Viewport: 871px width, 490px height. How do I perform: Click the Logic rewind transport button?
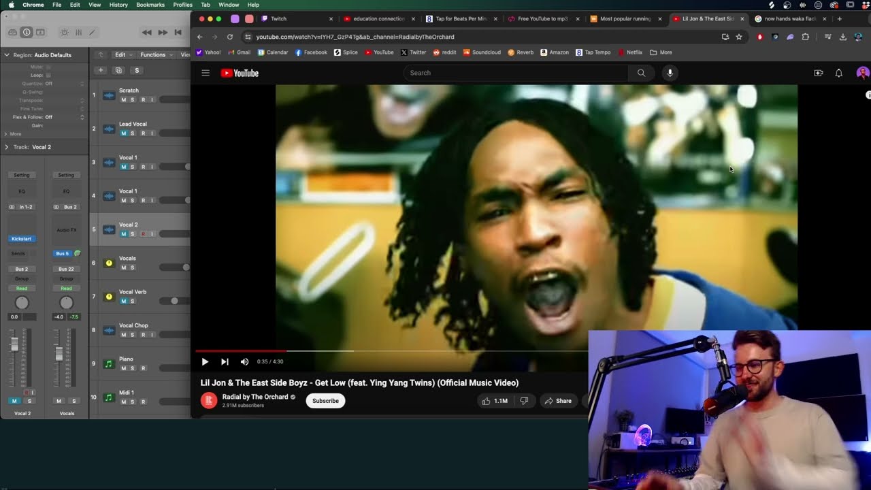point(146,32)
